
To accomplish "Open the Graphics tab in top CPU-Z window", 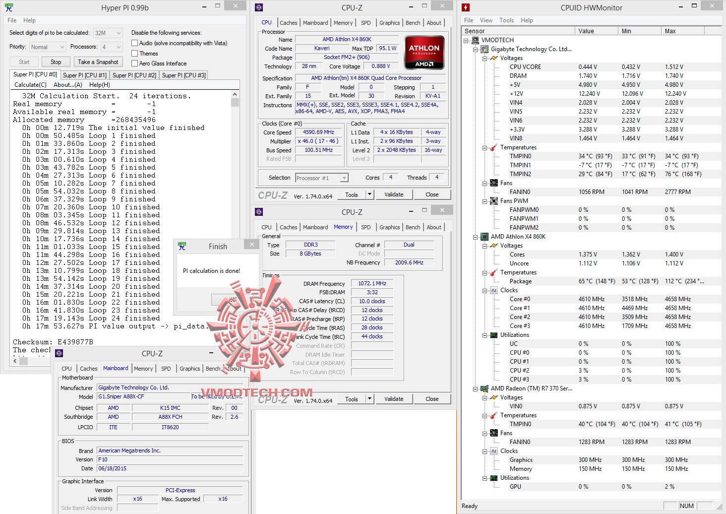I will pyautogui.click(x=389, y=23).
